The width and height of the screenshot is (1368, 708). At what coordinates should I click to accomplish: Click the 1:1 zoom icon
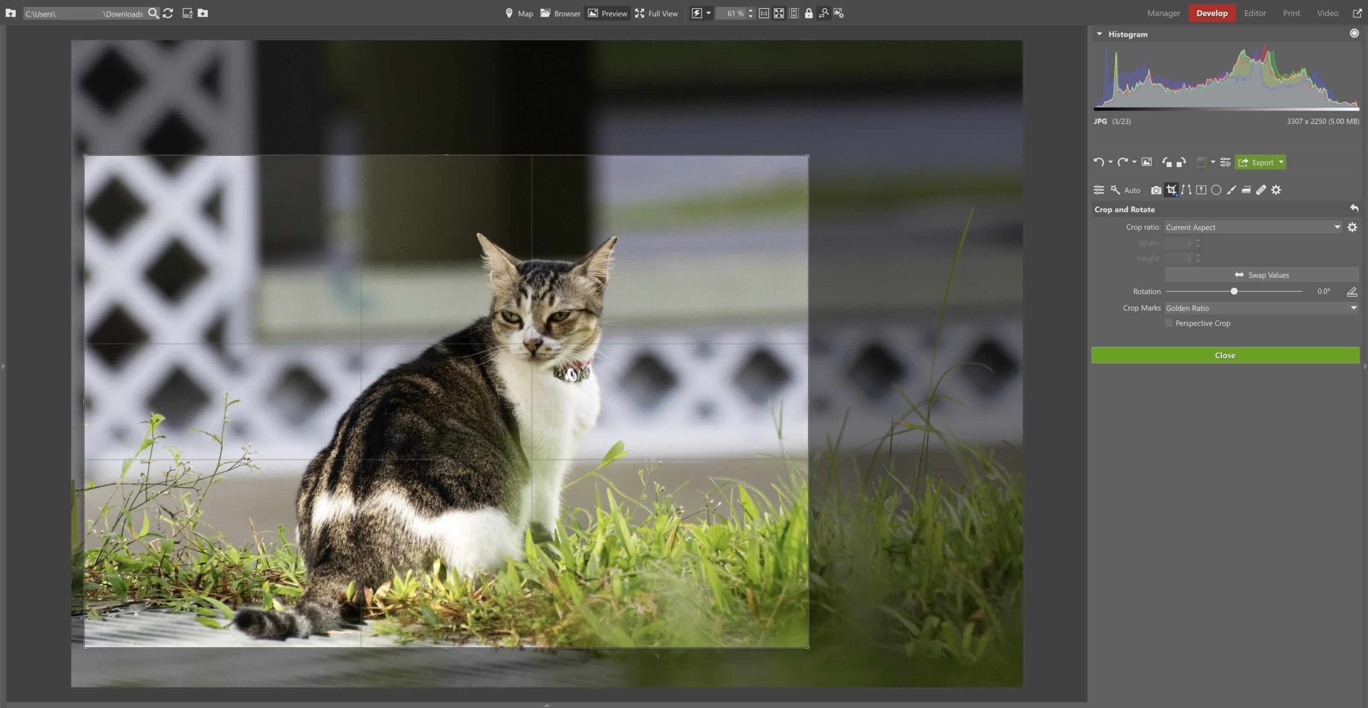(764, 13)
